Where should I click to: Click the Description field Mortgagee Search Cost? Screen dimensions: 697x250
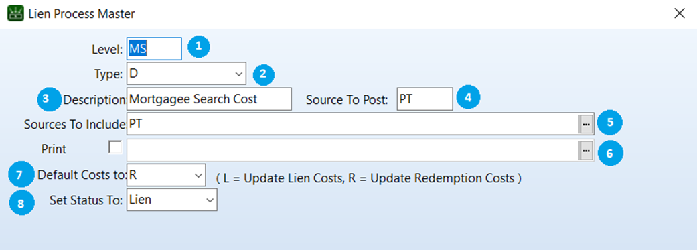coord(209,99)
